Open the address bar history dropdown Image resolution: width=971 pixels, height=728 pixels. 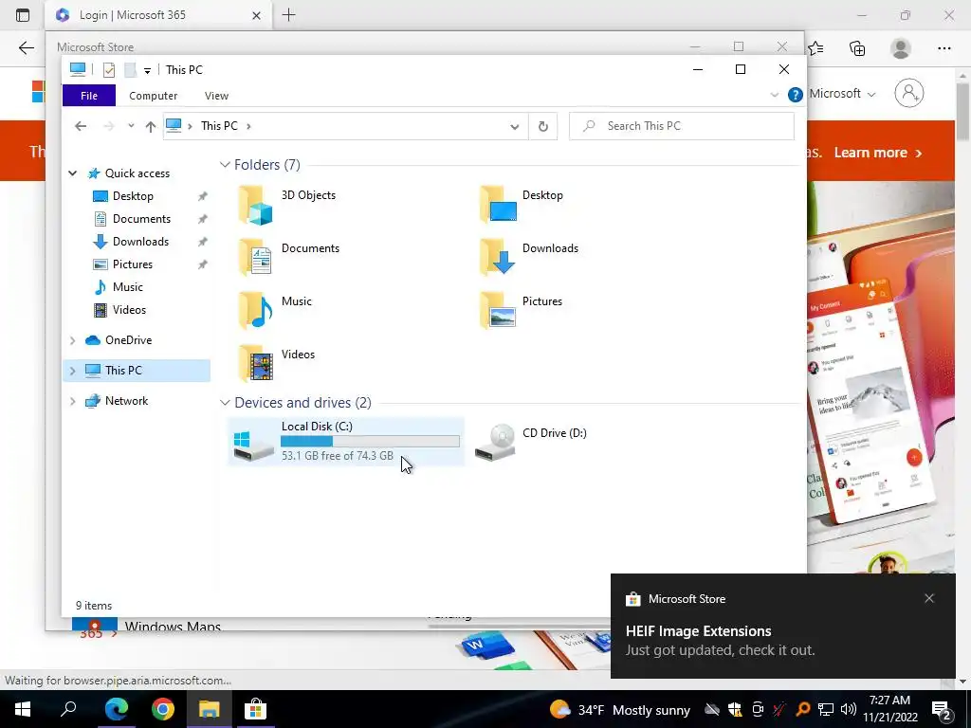[514, 126]
